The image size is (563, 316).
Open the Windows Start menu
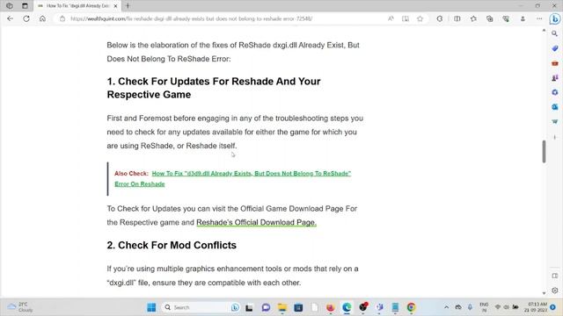coord(151,307)
